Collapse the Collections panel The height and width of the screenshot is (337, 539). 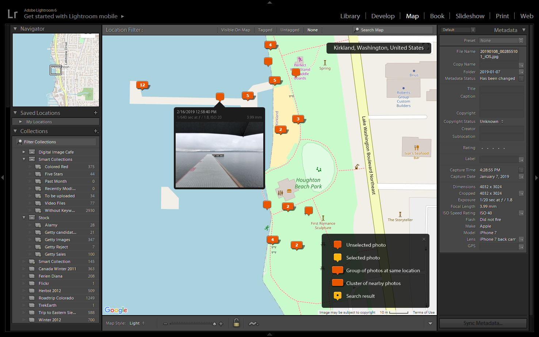[15, 131]
